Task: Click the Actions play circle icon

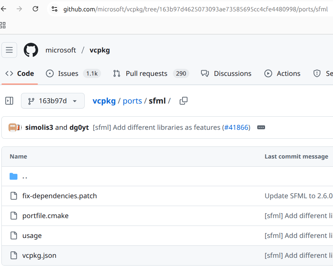Action: (268, 73)
